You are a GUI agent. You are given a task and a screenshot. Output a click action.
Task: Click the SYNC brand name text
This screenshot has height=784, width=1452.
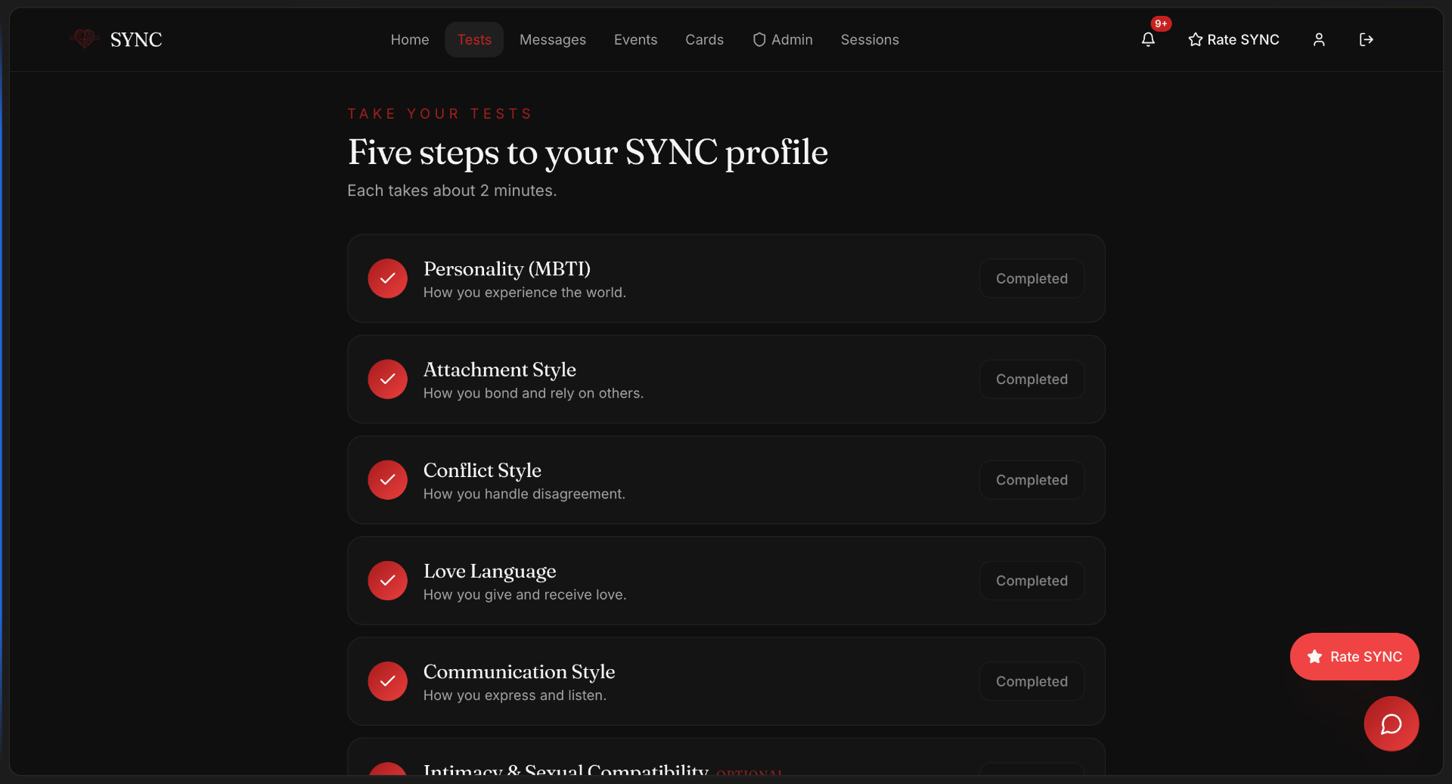click(136, 39)
